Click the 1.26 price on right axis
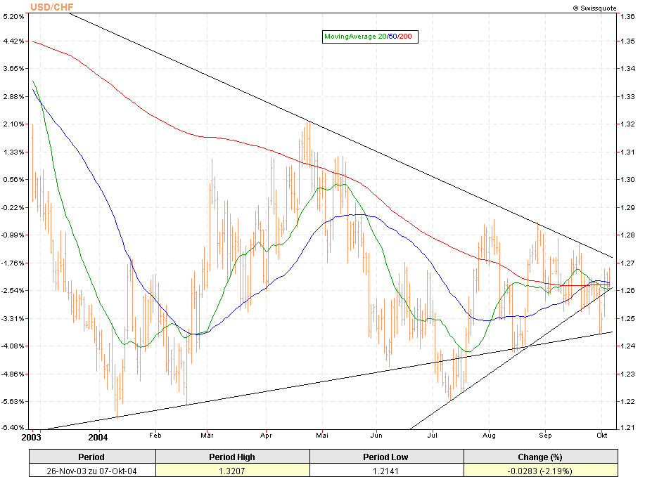645x477 pixels. (x=627, y=290)
